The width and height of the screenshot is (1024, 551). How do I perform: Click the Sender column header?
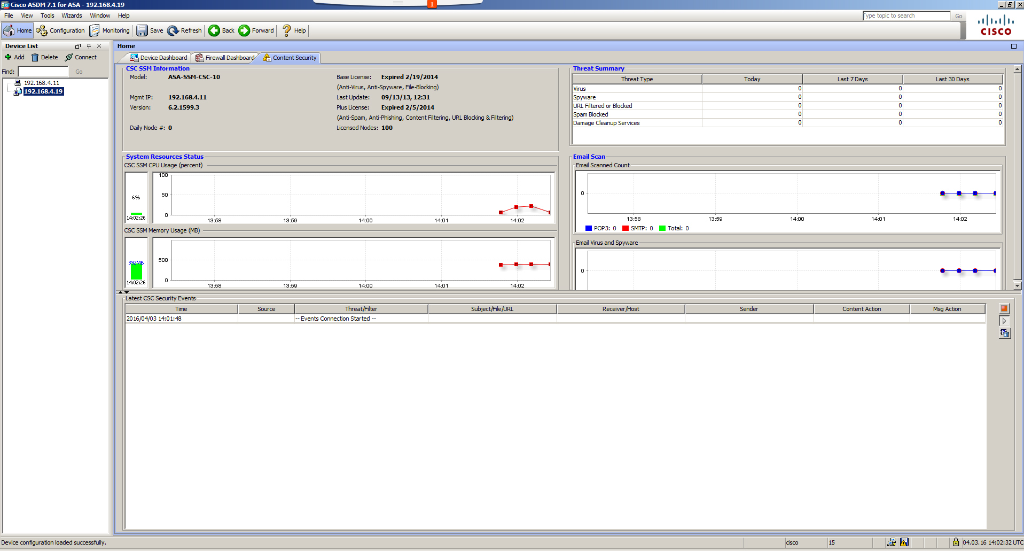coord(749,309)
